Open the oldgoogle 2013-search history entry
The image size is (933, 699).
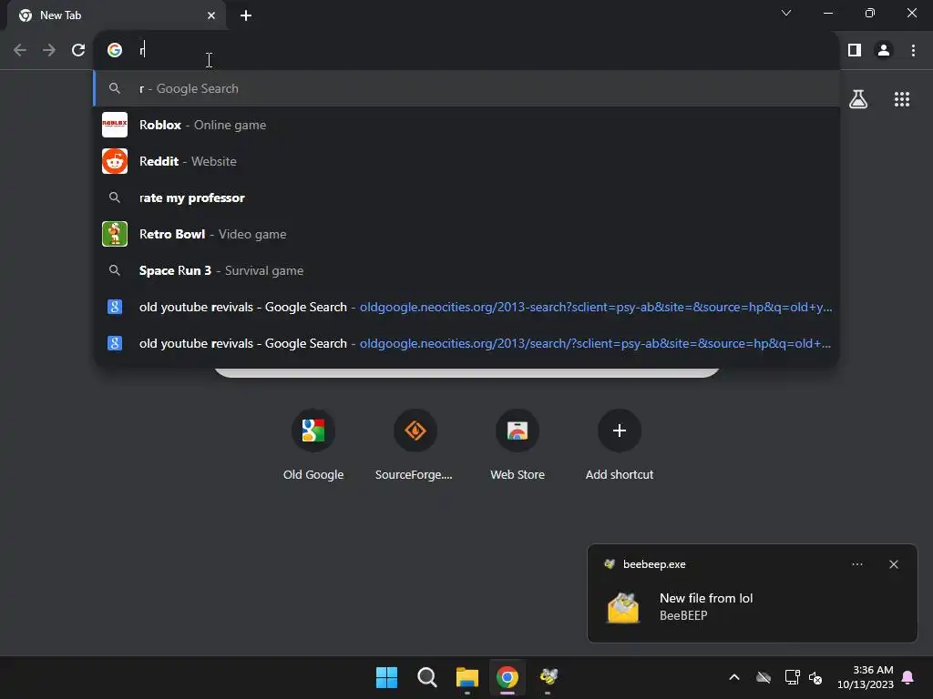point(466,307)
